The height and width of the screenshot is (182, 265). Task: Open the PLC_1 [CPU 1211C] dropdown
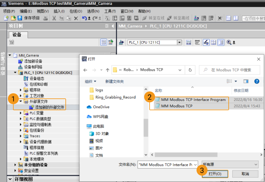tap(180, 42)
